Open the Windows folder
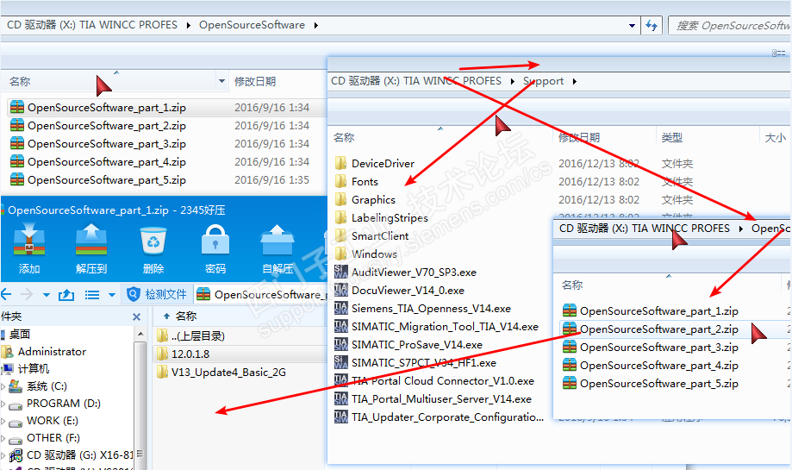Image resolution: width=792 pixels, height=470 pixels. [x=366, y=254]
